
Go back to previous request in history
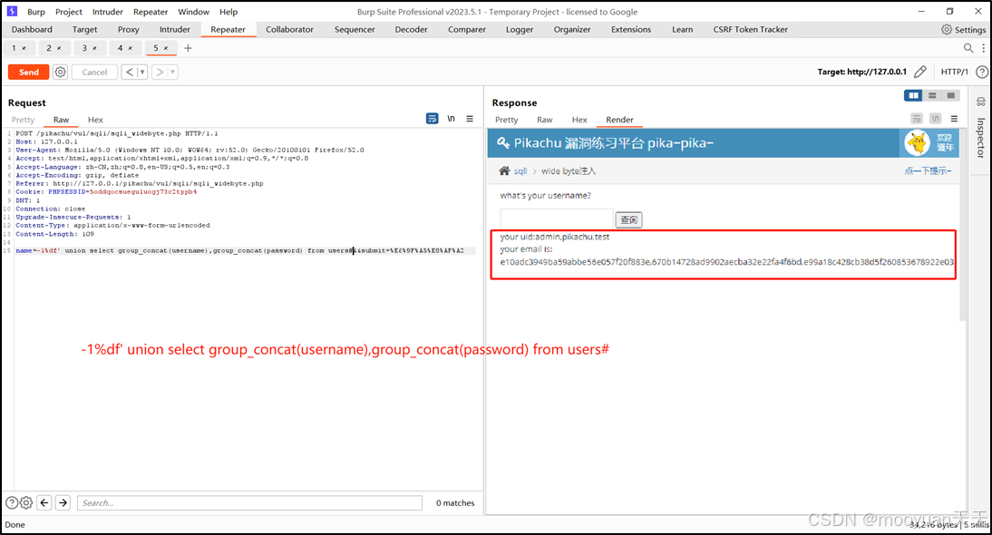tap(129, 73)
